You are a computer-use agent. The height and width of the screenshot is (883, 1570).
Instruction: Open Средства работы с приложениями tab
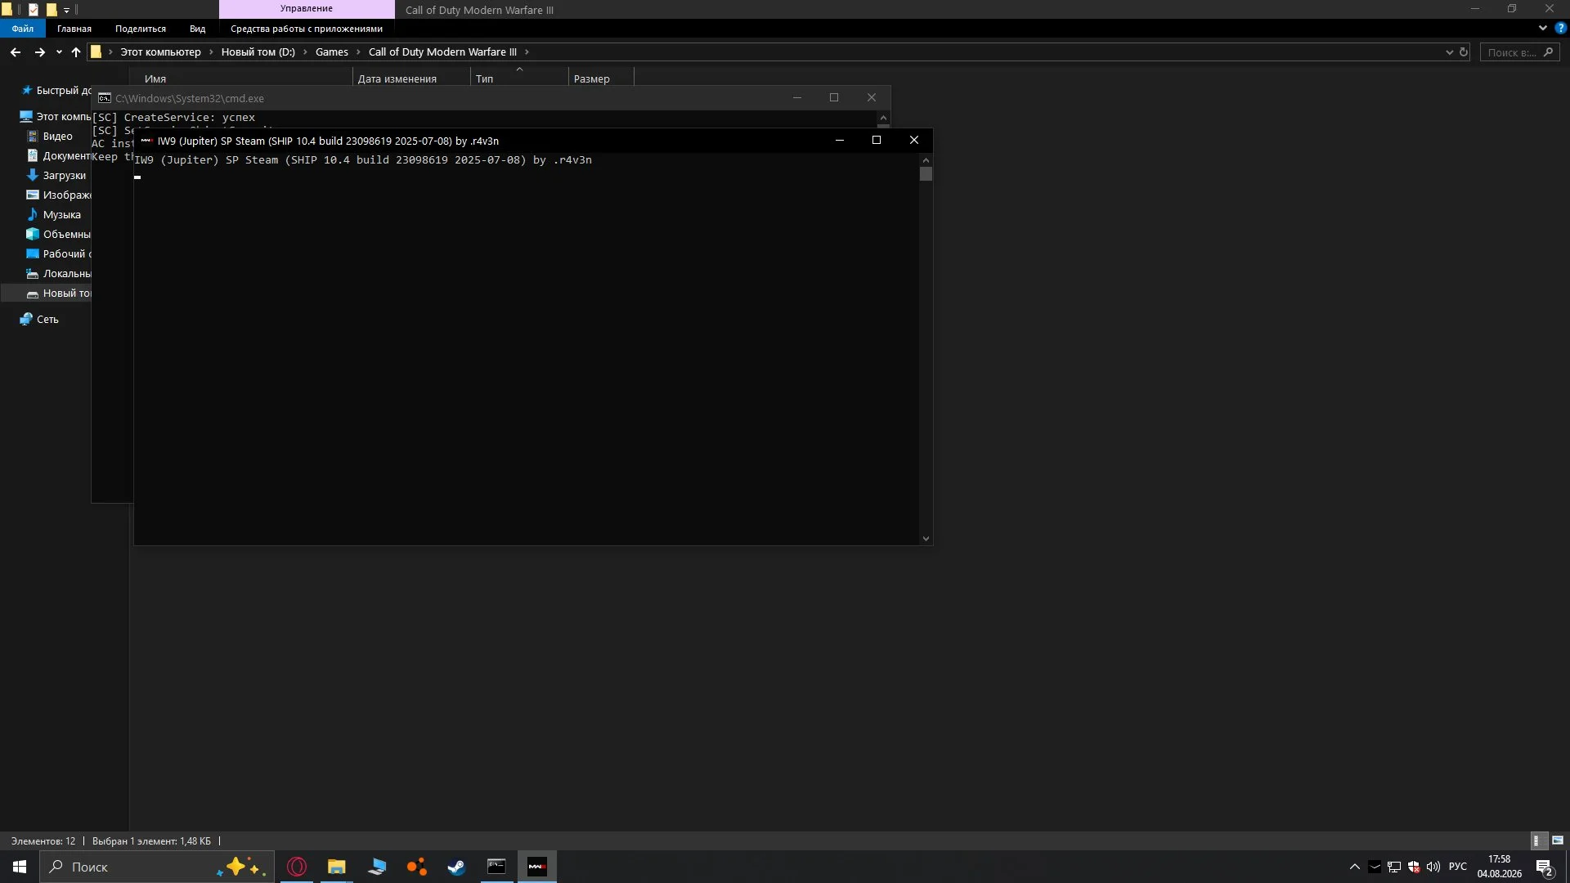[307, 29]
